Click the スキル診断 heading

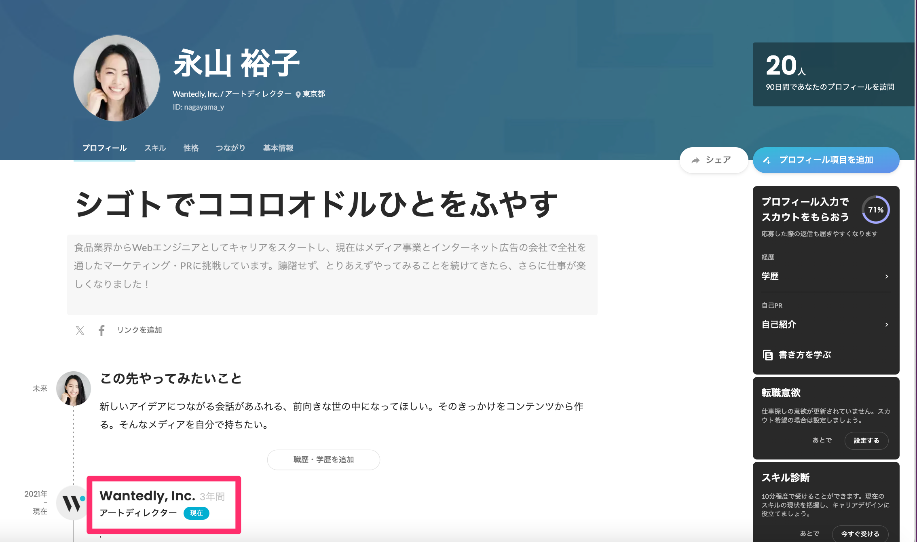point(786,478)
